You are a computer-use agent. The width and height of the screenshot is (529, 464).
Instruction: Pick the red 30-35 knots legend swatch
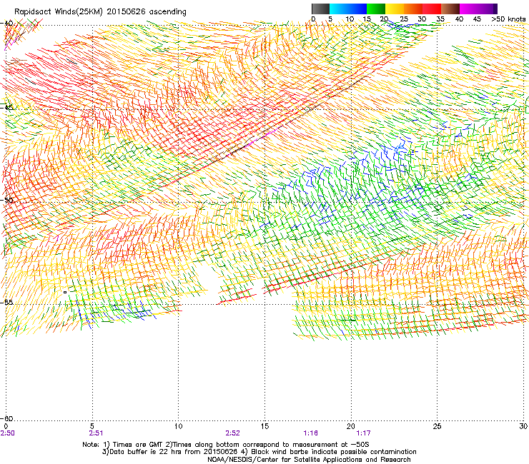(432, 9)
